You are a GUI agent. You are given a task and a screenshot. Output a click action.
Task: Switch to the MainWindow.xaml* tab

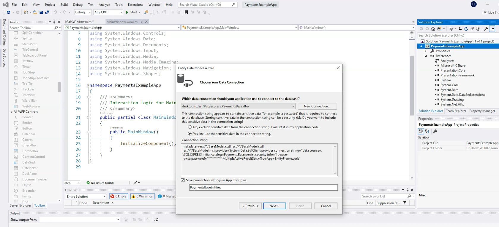79,22
